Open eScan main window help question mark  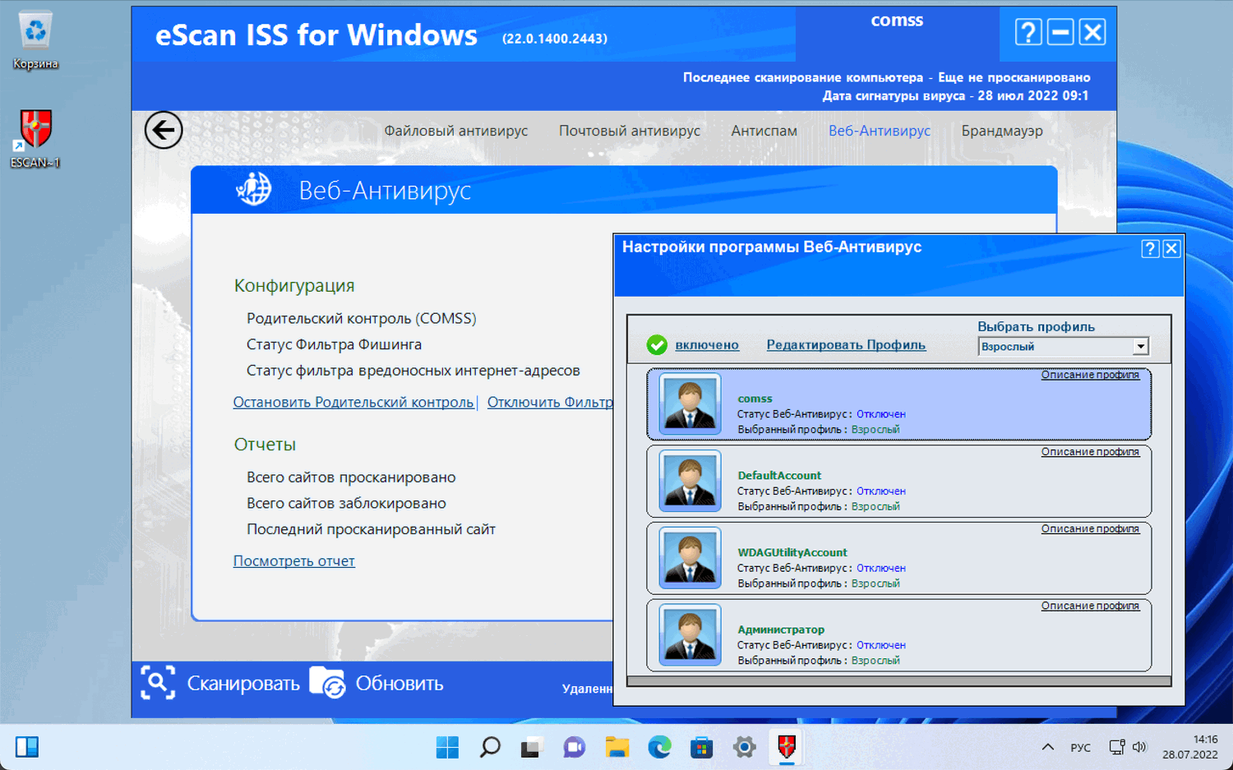pyautogui.click(x=1028, y=33)
